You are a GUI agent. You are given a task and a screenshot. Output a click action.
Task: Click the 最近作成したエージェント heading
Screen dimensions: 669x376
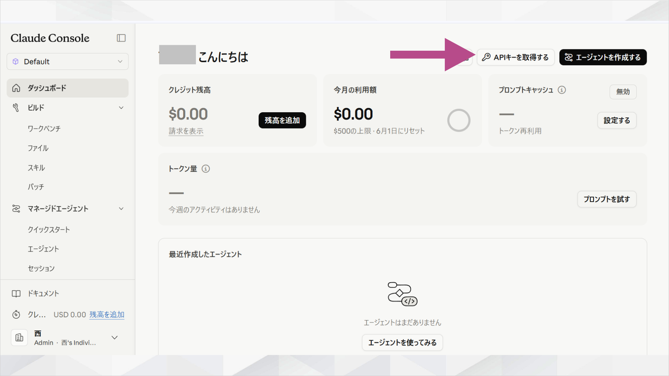205,254
